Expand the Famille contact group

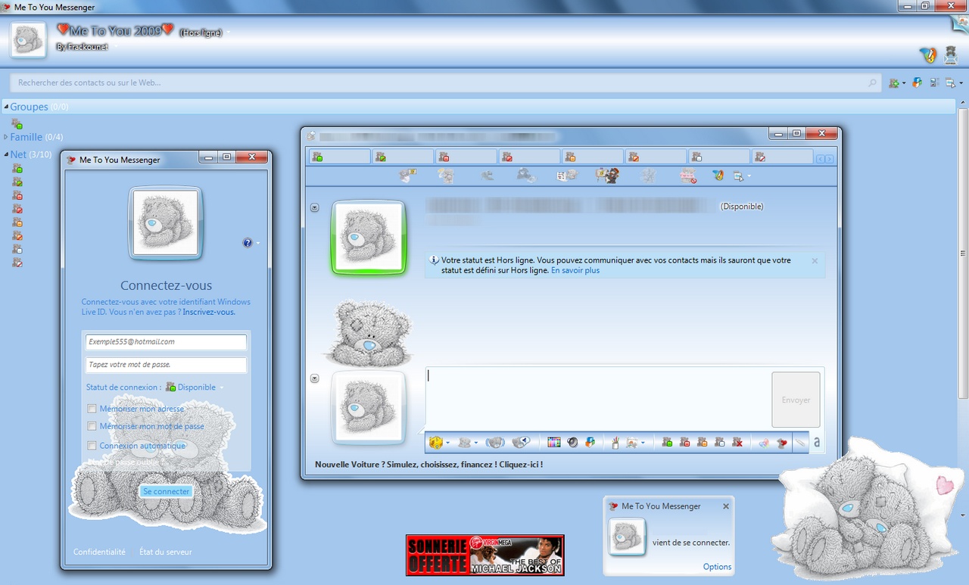point(6,137)
